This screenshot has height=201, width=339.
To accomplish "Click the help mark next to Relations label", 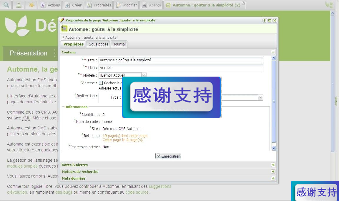I will 83,135.
